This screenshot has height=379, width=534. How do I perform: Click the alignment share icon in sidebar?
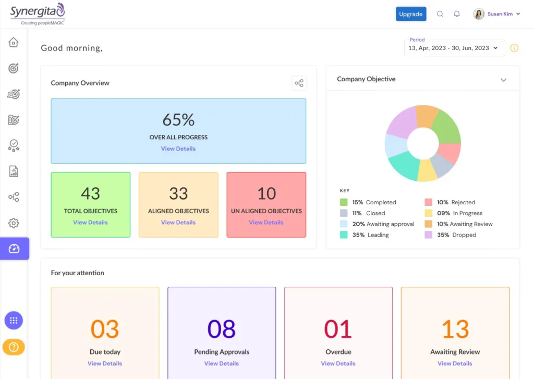coord(14,197)
